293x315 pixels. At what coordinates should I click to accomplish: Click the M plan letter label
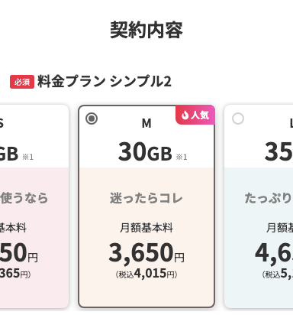coord(146,123)
